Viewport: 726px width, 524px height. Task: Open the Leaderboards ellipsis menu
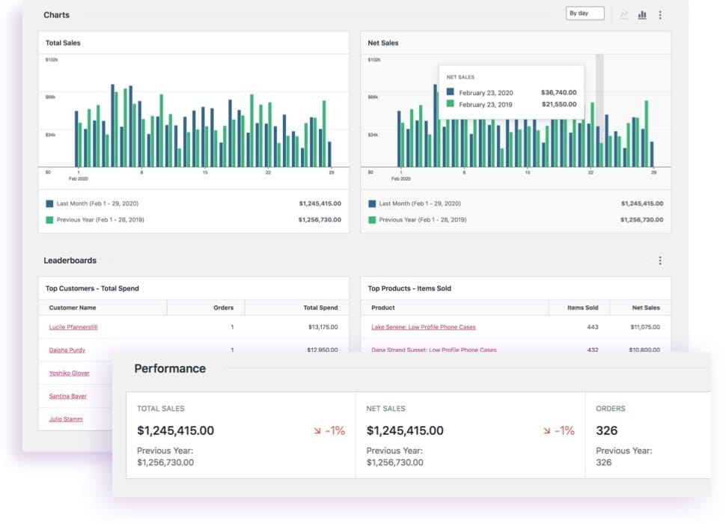[659, 260]
